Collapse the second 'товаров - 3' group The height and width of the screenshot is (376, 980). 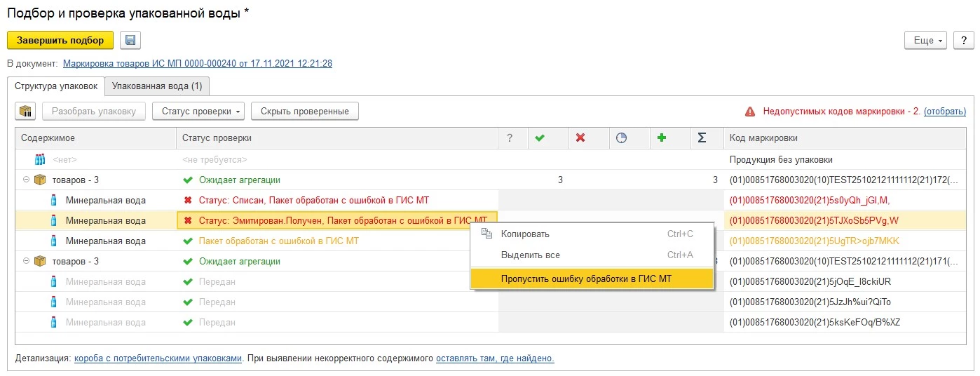[26, 262]
